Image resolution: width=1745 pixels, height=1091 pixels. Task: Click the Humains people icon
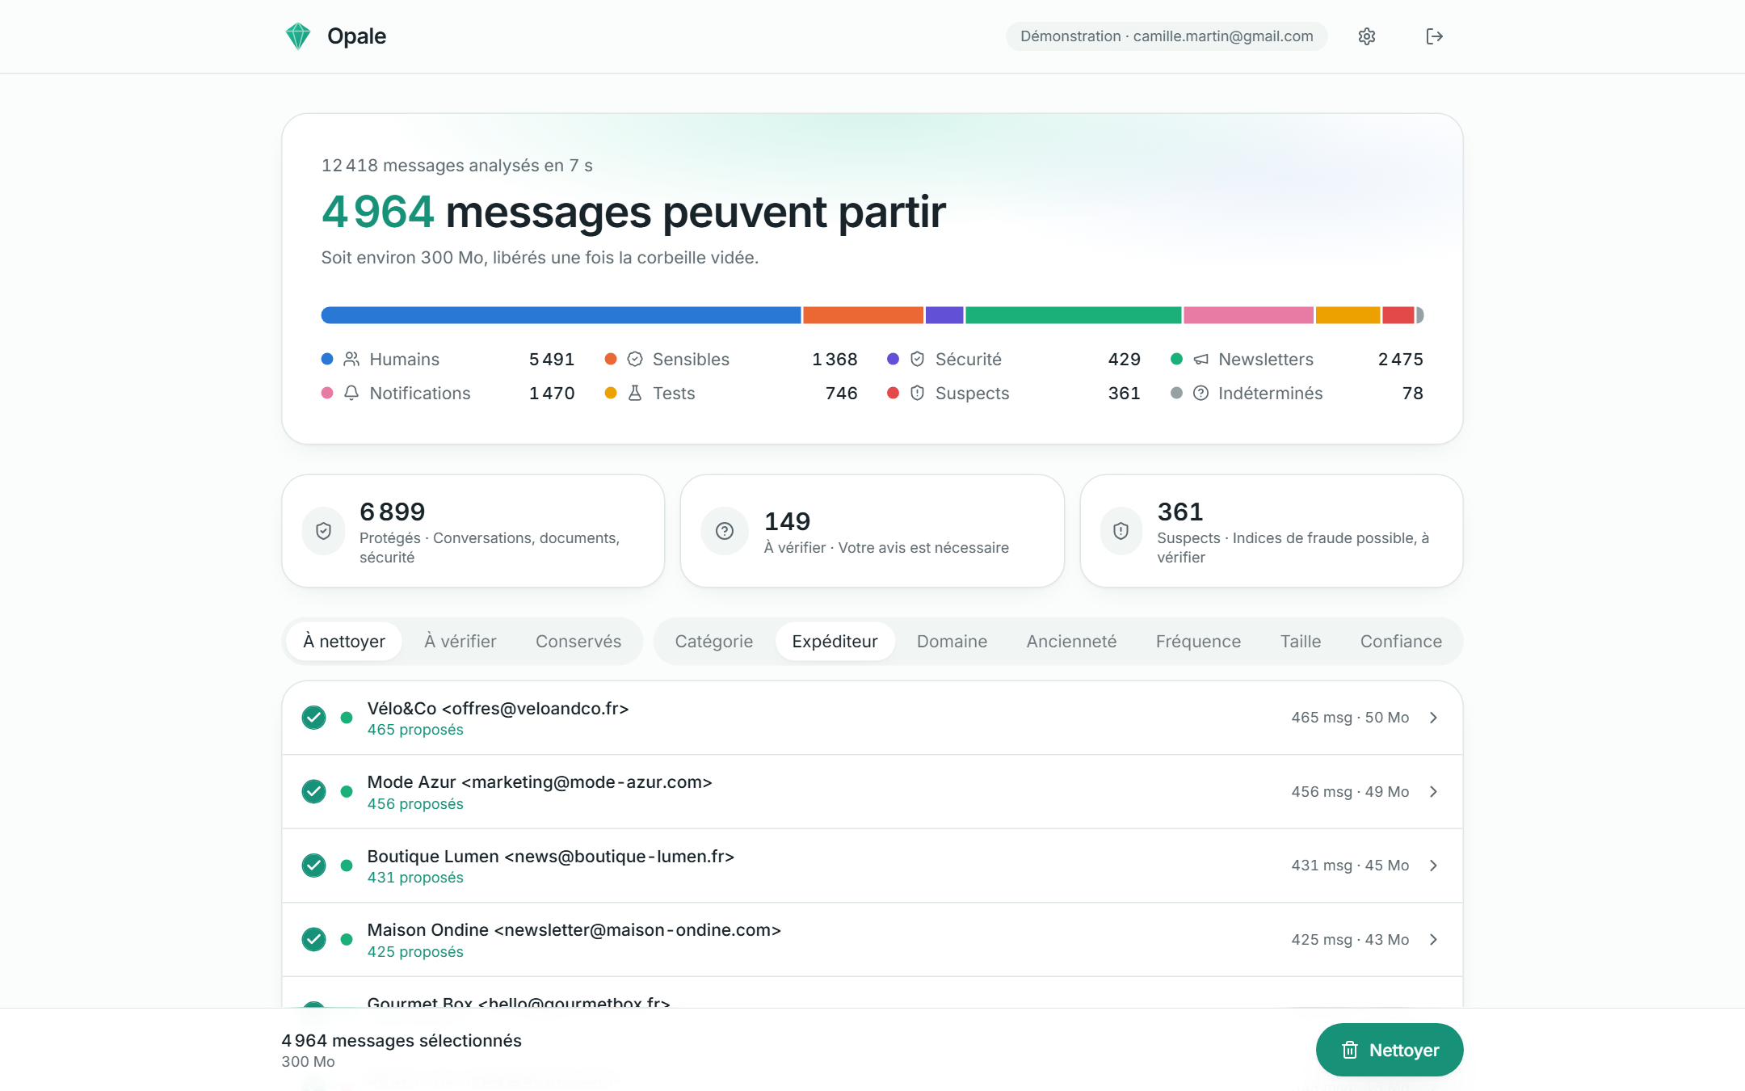pyautogui.click(x=351, y=359)
